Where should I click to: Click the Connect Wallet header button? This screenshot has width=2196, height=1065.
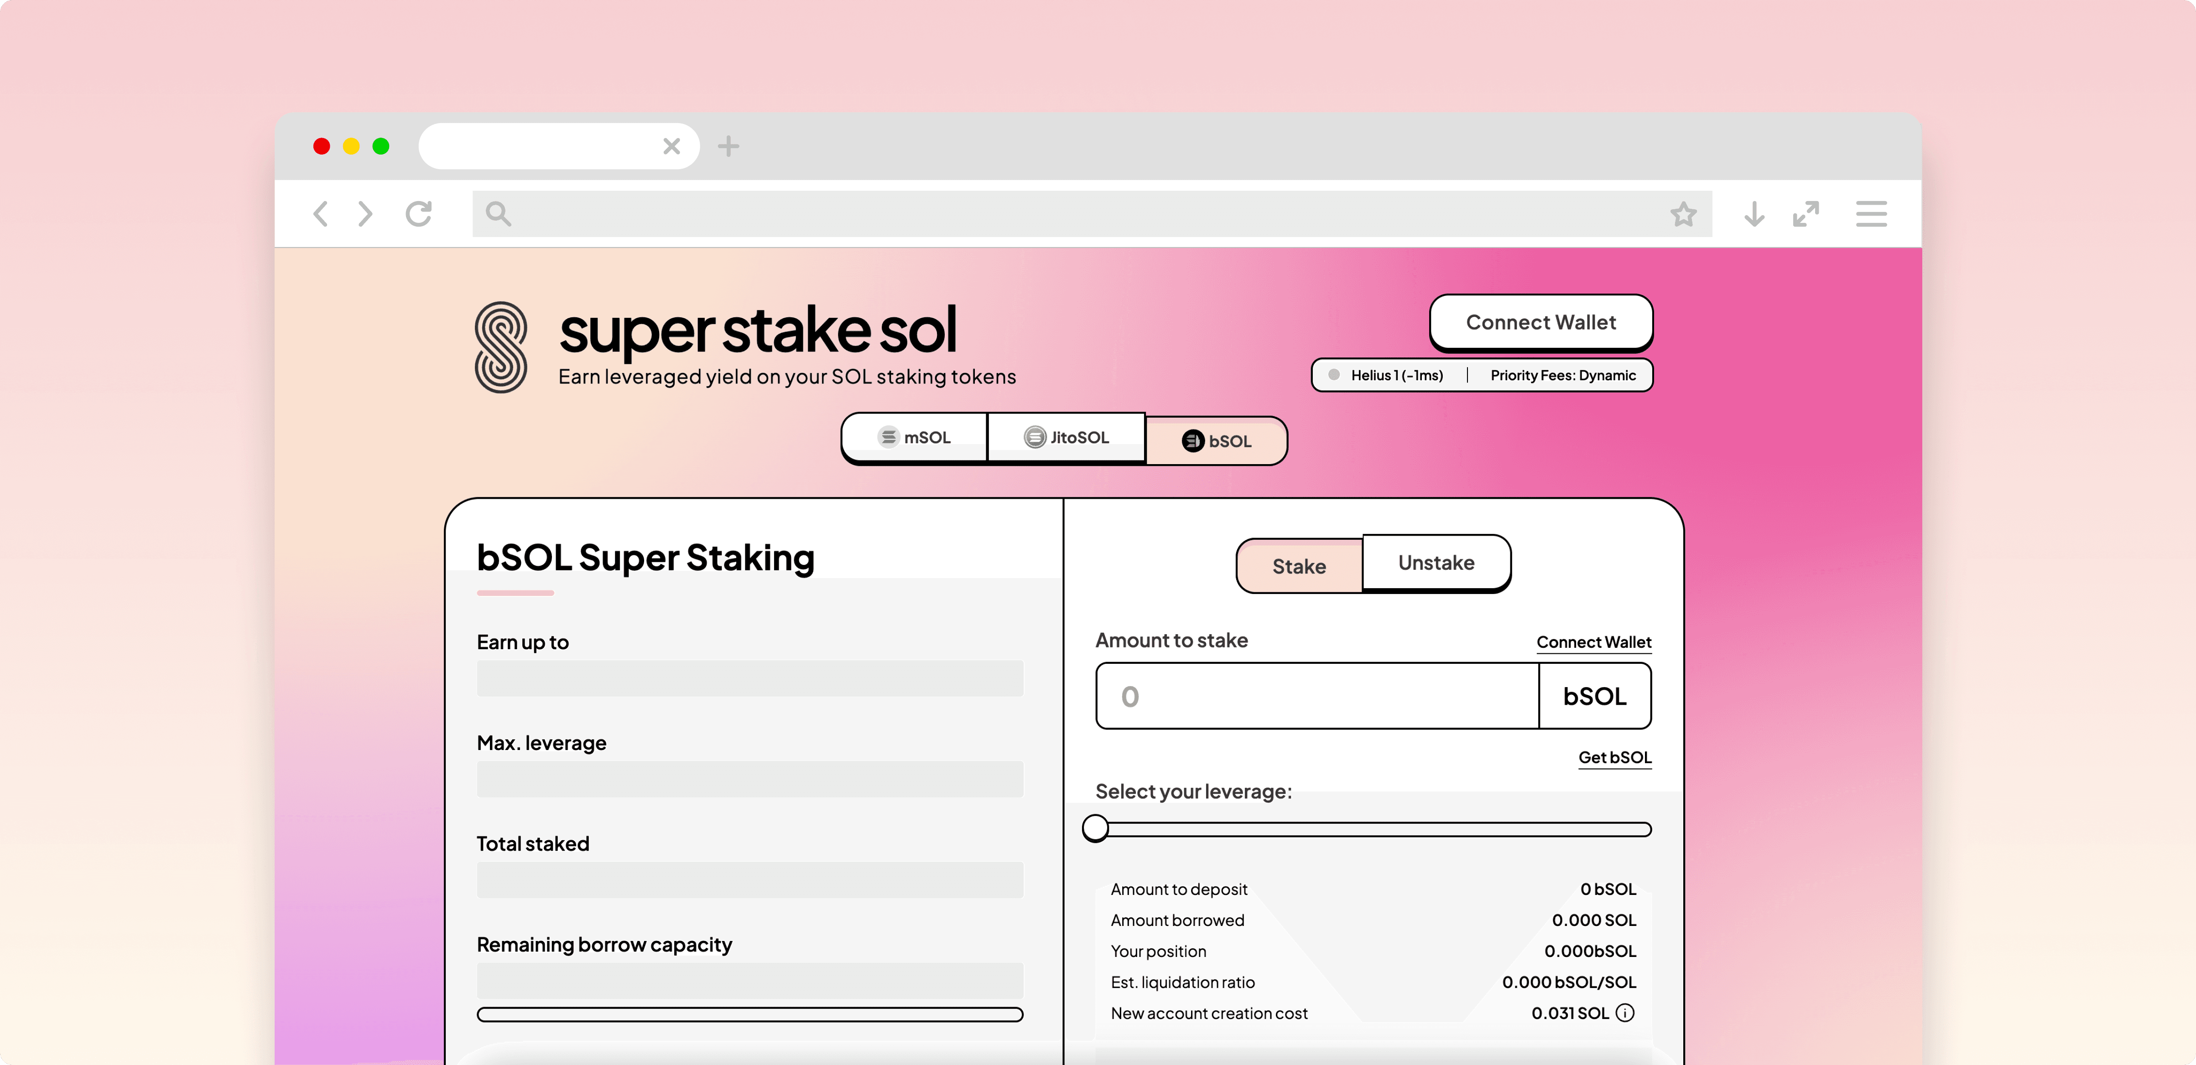point(1540,322)
